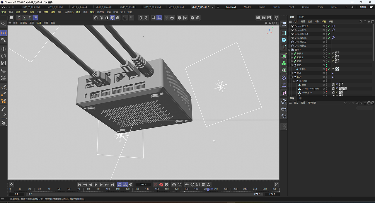Toggle timeline sound speaker button

click(131, 185)
